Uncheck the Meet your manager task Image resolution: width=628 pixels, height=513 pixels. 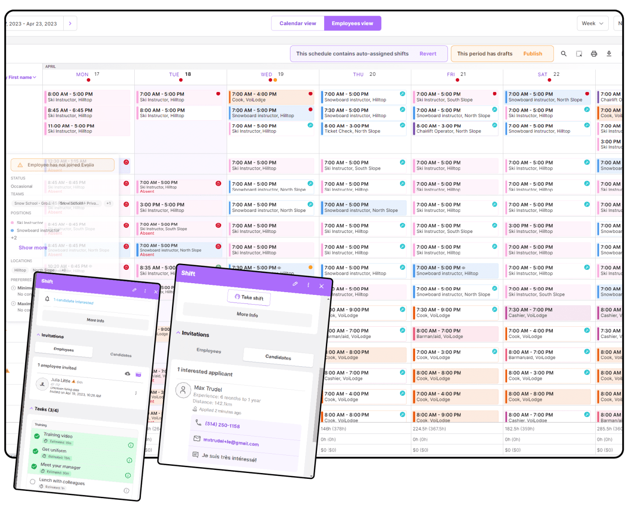pos(34,466)
